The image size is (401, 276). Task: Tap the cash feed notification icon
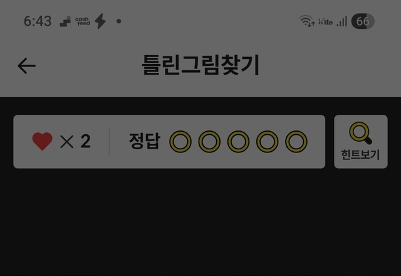click(82, 21)
